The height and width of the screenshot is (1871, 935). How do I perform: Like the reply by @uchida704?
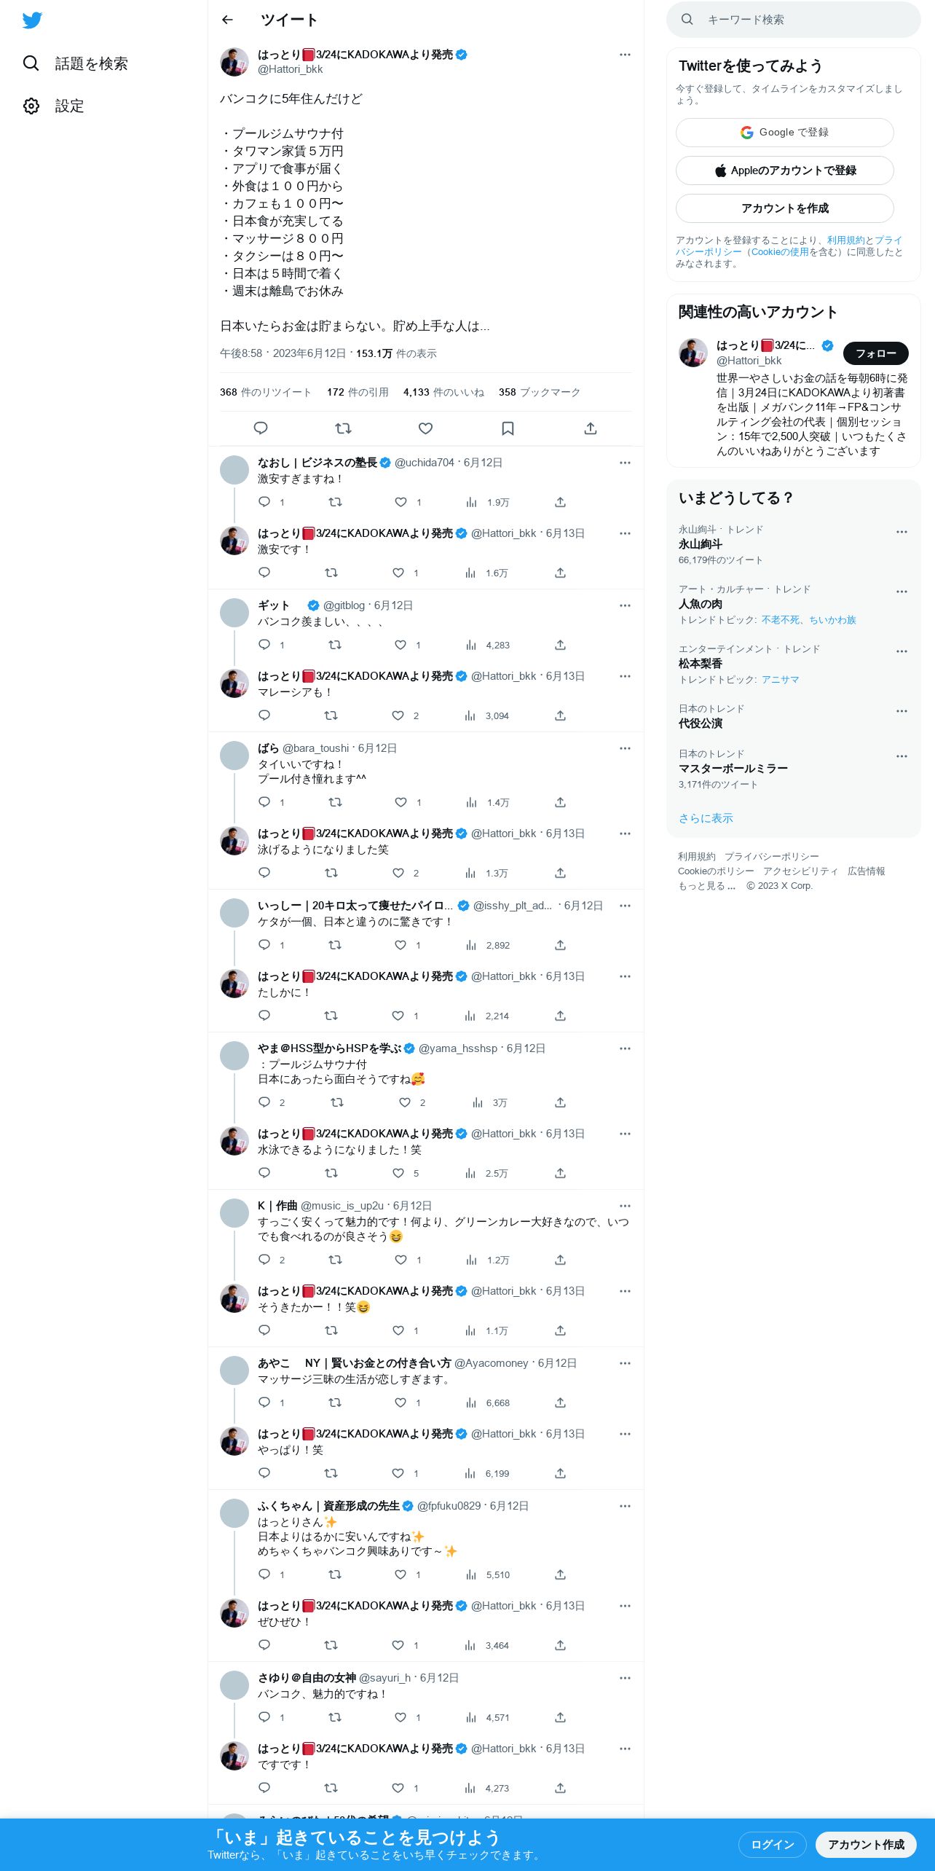pos(401,502)
